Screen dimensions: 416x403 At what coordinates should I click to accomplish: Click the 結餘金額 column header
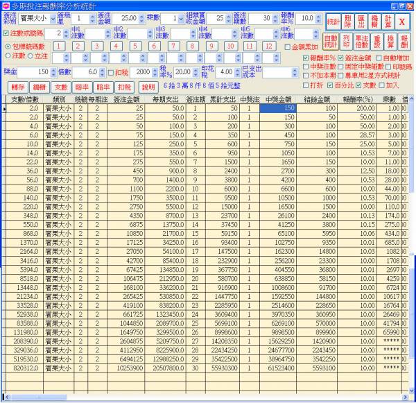click(x=317, y=100)
